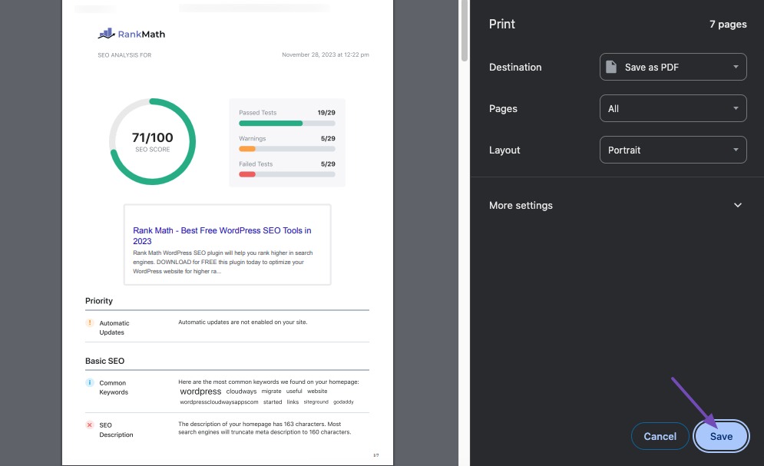Click the '1/7' page number in preview

coord(375,455)
